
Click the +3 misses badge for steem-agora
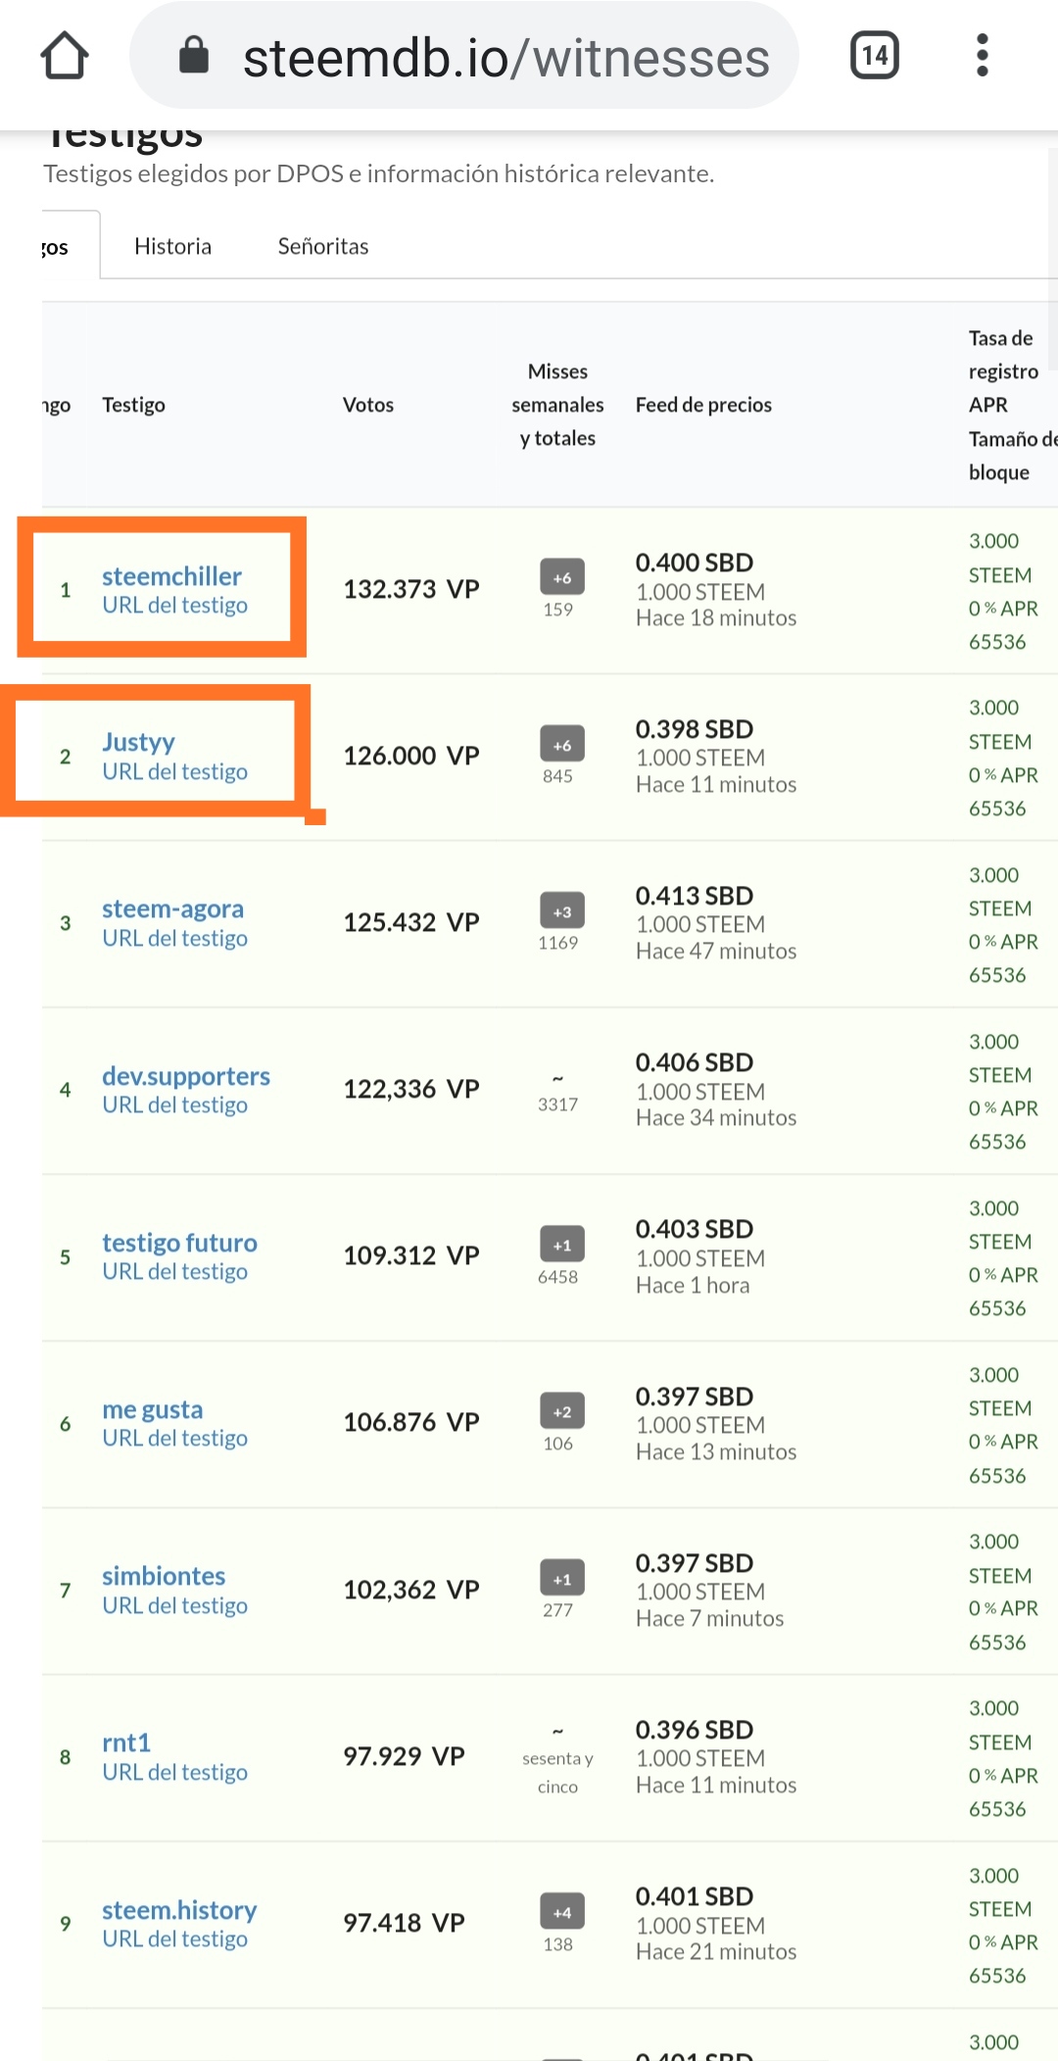[562, 910]
